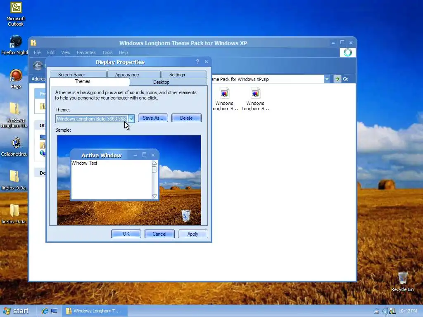Click the explorer window's folder title icon

point(33,43)
